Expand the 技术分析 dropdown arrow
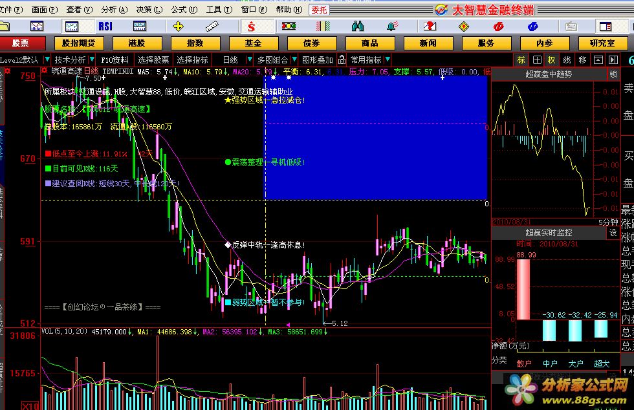This screenshot has height=410, width=634. [92, 60]
